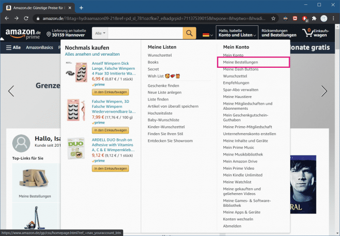This screenshot has width=340, height=236.
Task: Click the orange search magnifier button
Action: (190, 33)
